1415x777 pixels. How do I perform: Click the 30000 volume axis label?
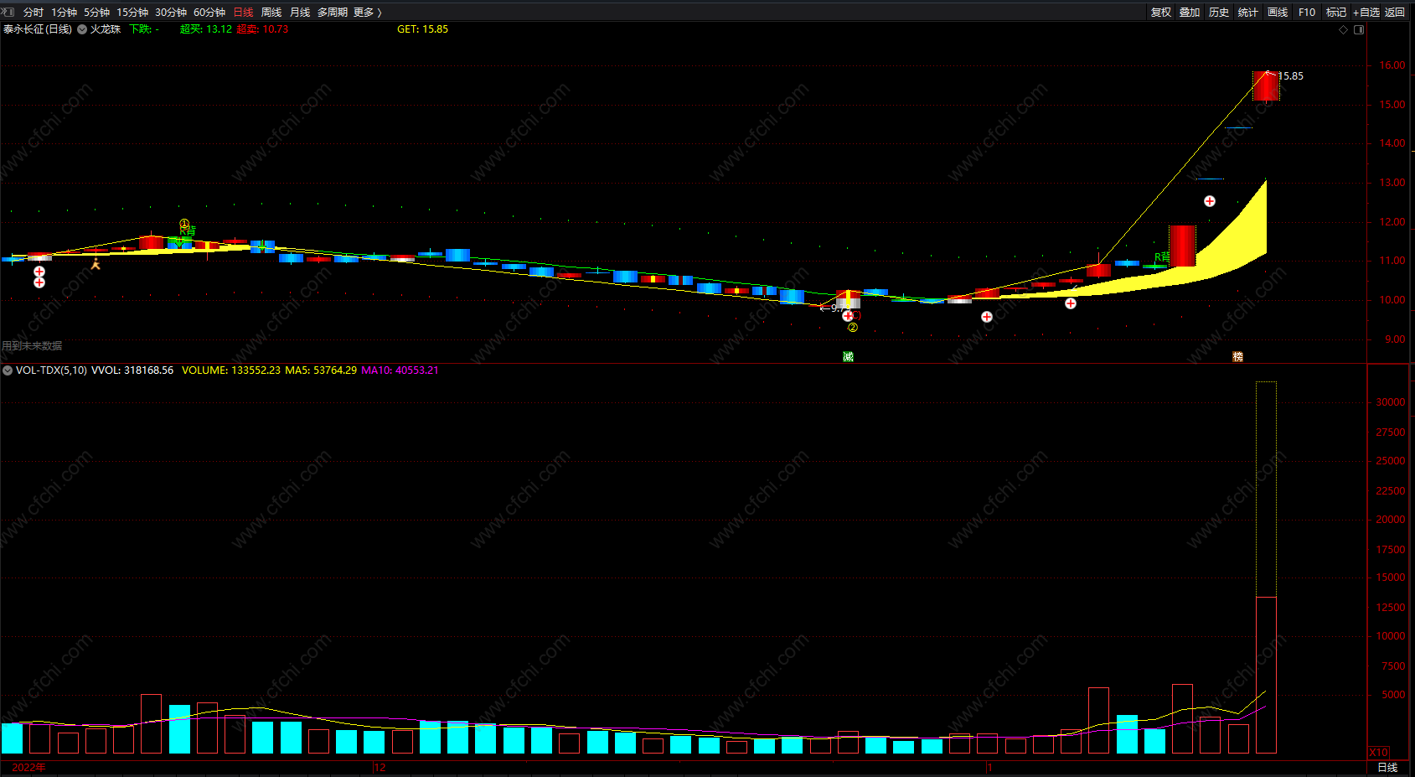coord(1391,402)
